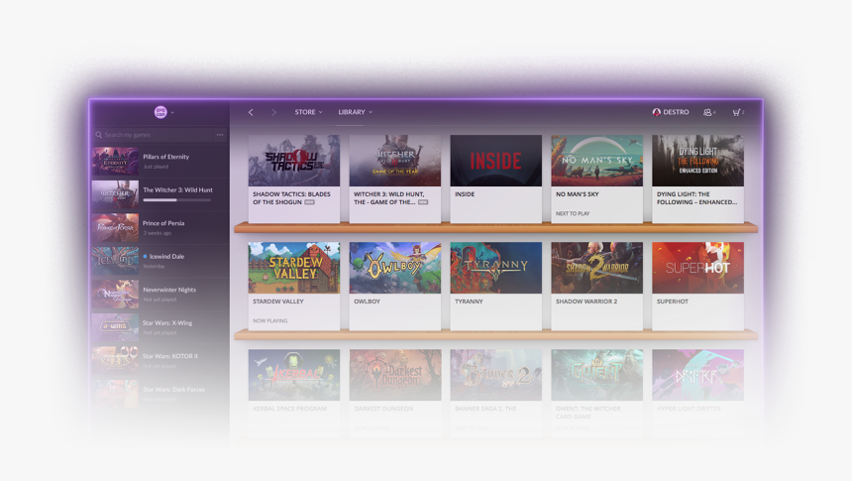Click the SUPERHOT title text
Image resolution: width=852 pixels, height=481 pixels.
coord(672,301)
